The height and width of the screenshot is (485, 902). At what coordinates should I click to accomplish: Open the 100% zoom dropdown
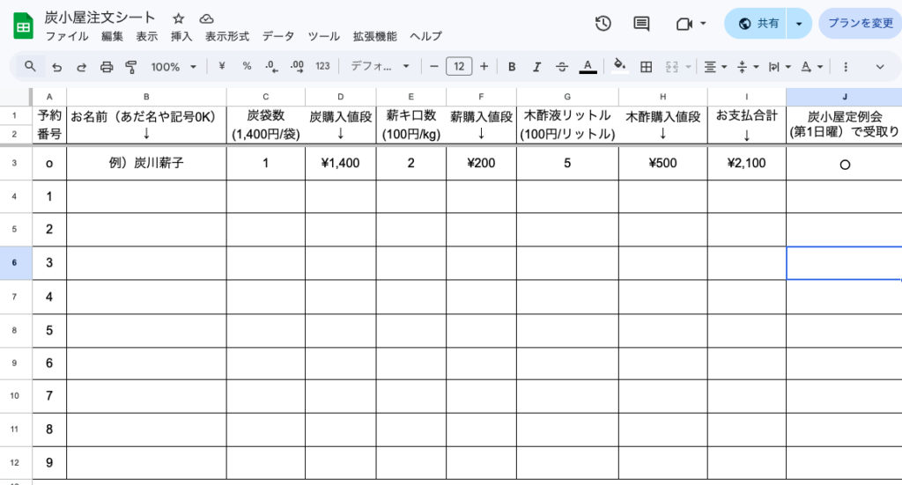(x=172, y=67)
